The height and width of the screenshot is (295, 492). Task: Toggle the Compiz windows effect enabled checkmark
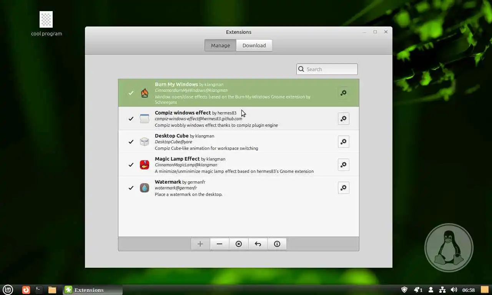(x=131, y=118)
